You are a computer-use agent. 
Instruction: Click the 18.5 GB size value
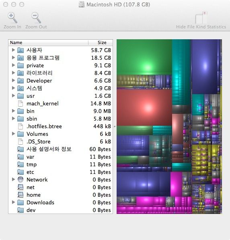click(101, 58)
